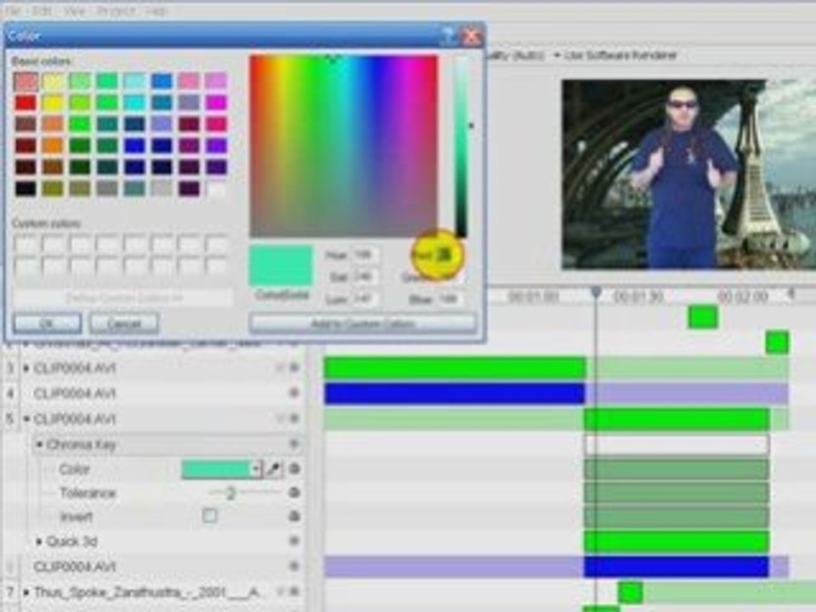This screenshot has height=612, width=816.
Task: Click the timeline playhead marker
Action: pyautogui.click(x=597, y=293)
